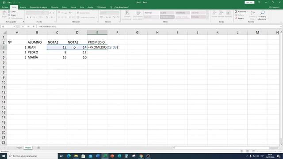Viewport: 283px width, 159px height.
Task: Click Windows search box on taskbar
Action: [32, 156]
